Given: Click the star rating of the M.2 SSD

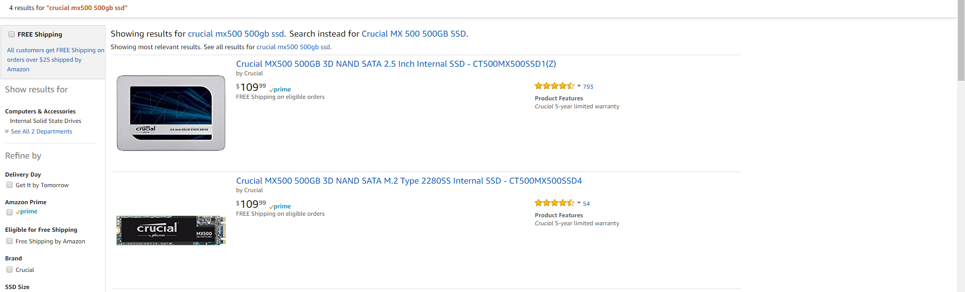Looking at the screenshot, I should (x=554, y=203).
